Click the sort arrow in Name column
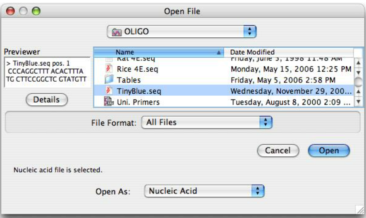This screenshot has height=218, width=366. [218, 52]
